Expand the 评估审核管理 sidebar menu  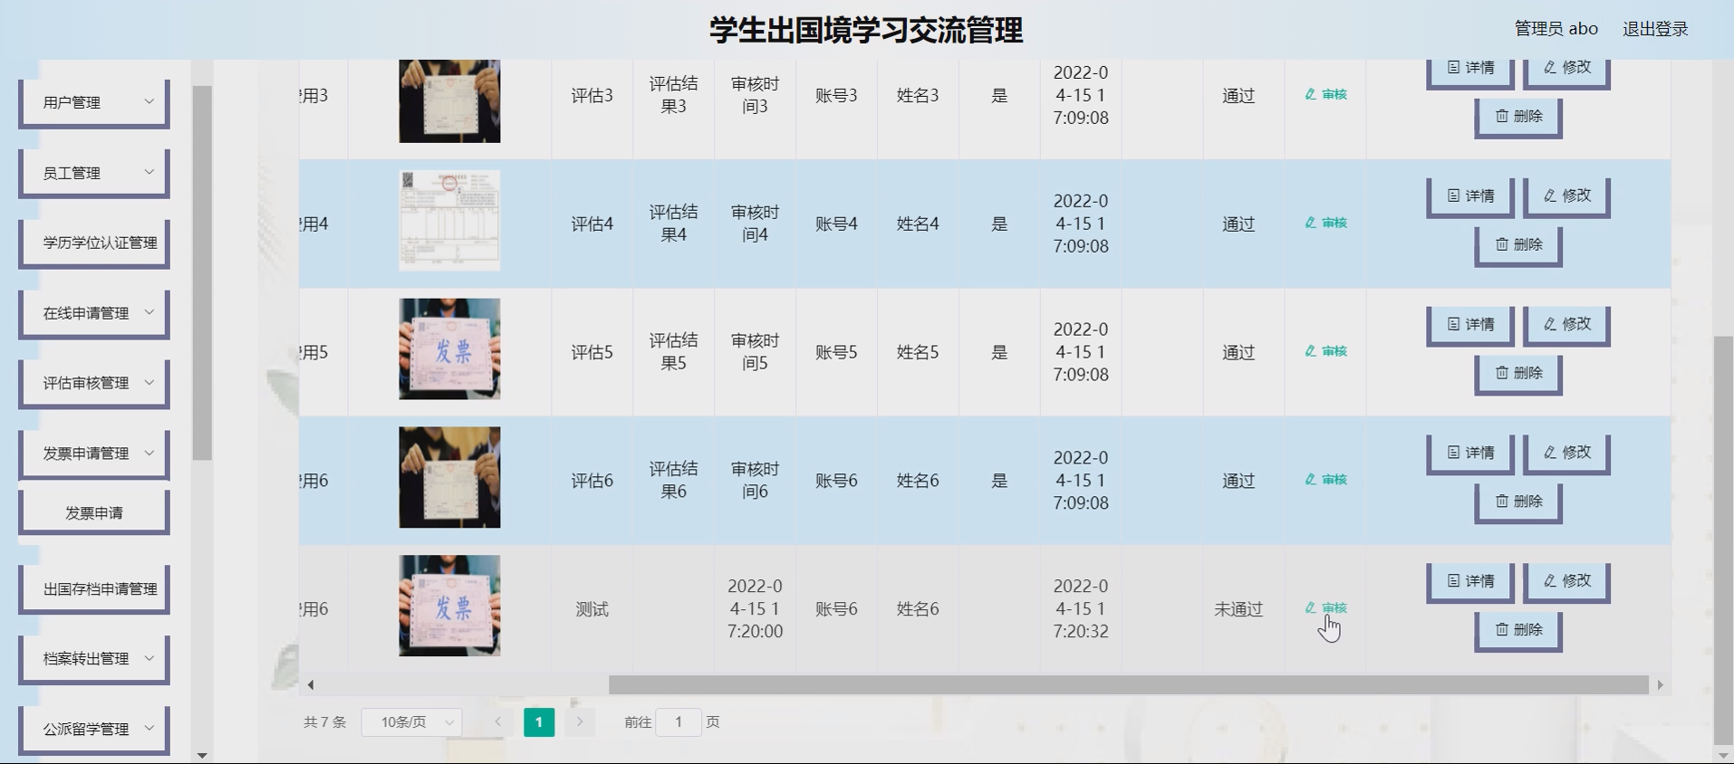click(x=94, y=383)
